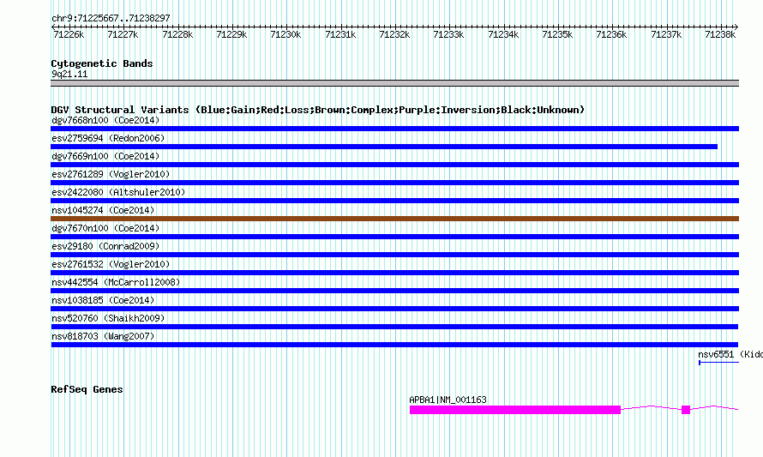Click the 71237k ruler position label
The width and height of the screenshot is (763, 457).
click(x=667, y=34)
